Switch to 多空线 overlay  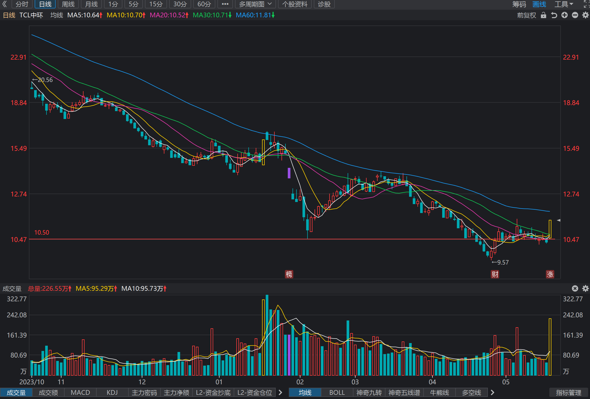(472, 392)
